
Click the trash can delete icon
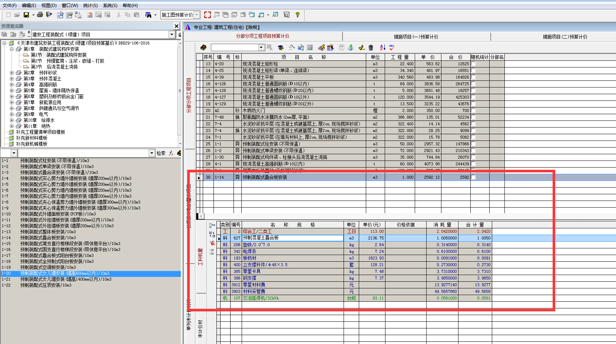coord(371,47)
